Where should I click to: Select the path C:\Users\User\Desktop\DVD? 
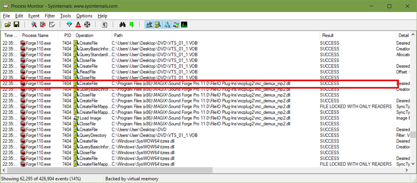[x=139, y=129]
